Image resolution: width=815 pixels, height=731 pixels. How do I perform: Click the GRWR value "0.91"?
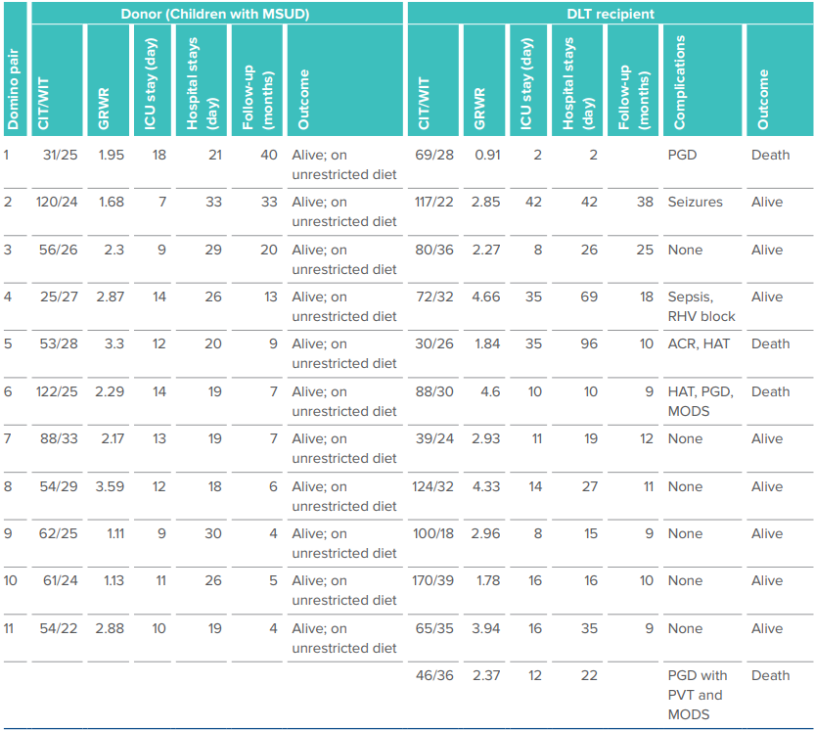[x=487, y=155]
